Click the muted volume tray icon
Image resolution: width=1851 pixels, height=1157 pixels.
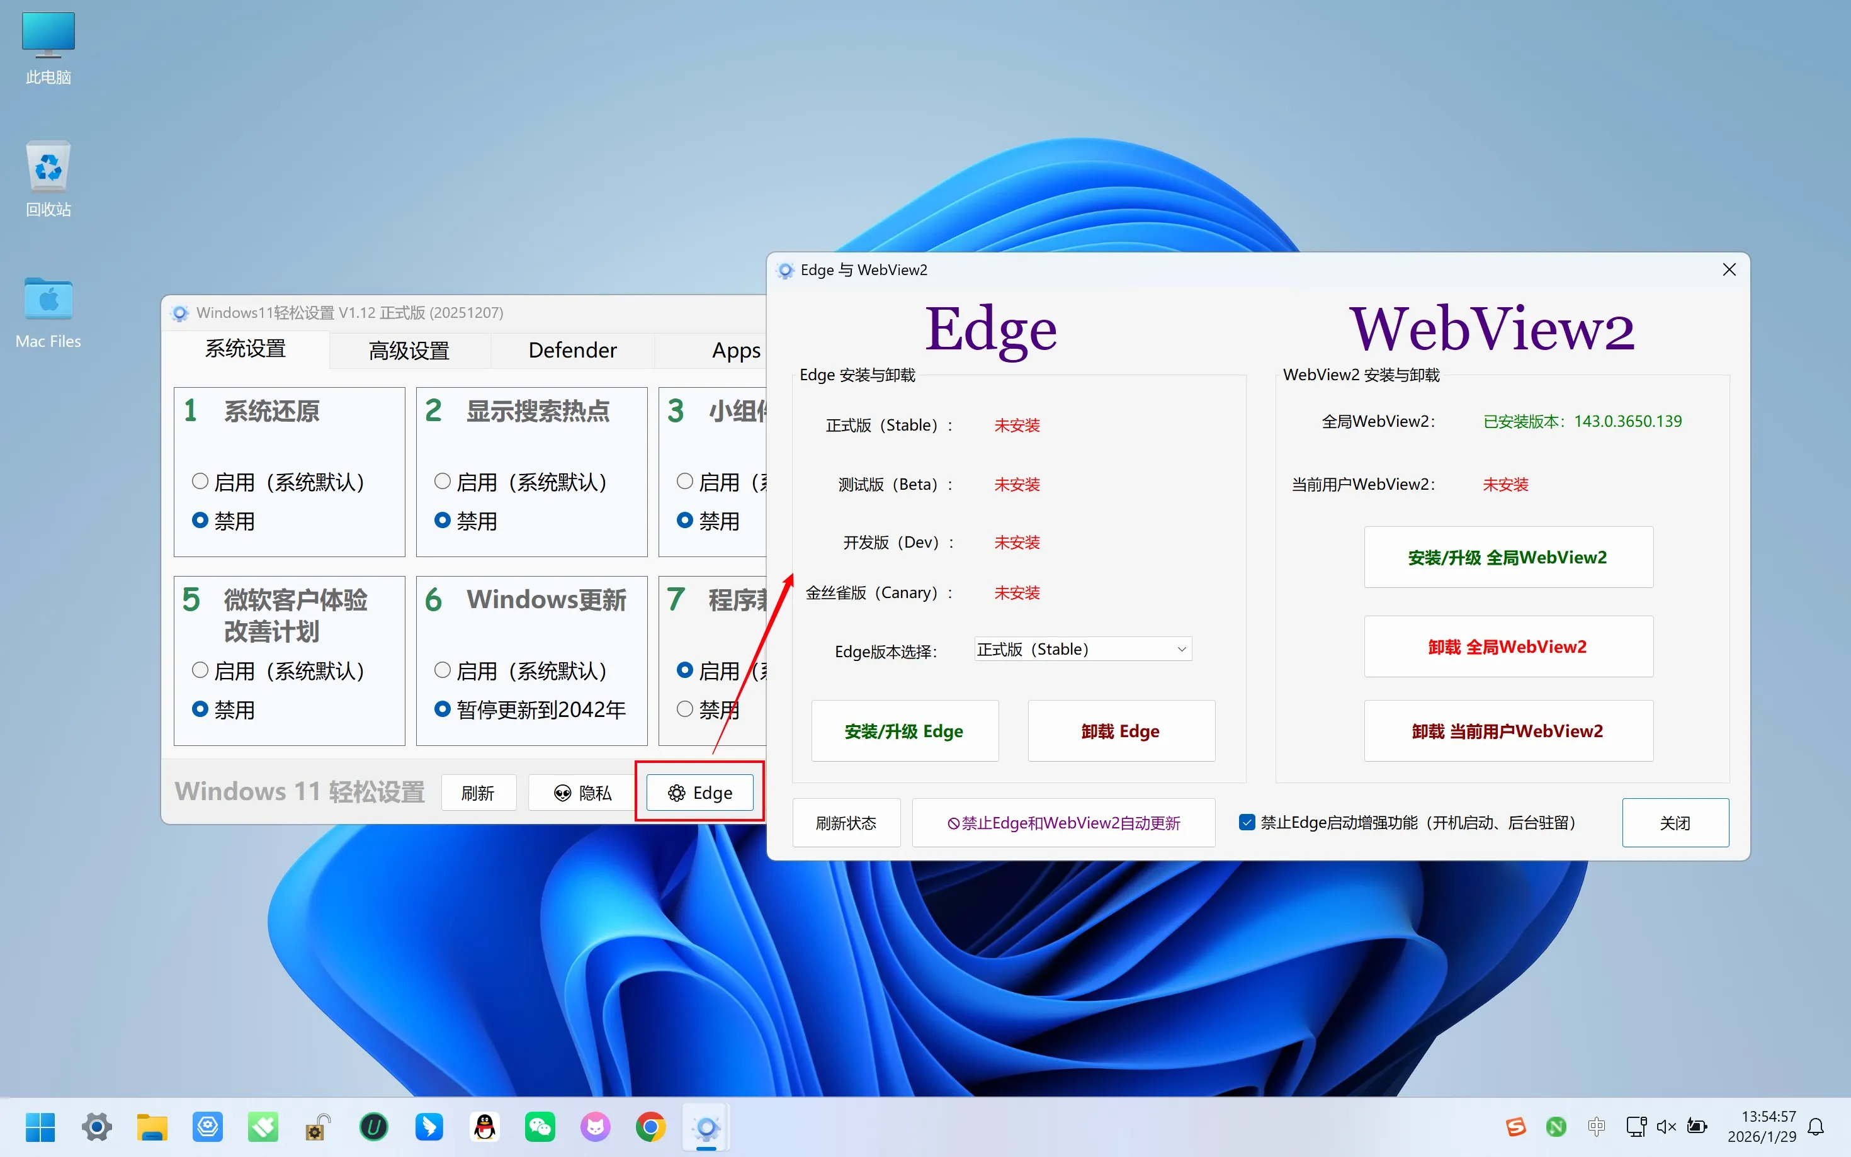[x=1666, y=1126]
